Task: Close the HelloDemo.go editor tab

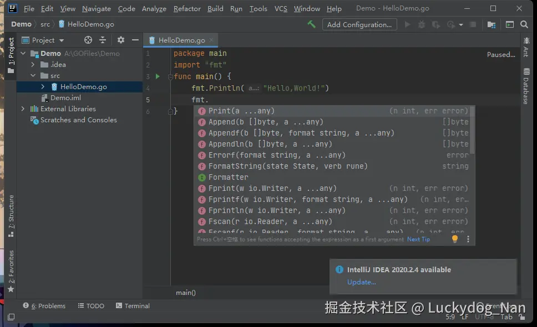Action: pos(211,40)
